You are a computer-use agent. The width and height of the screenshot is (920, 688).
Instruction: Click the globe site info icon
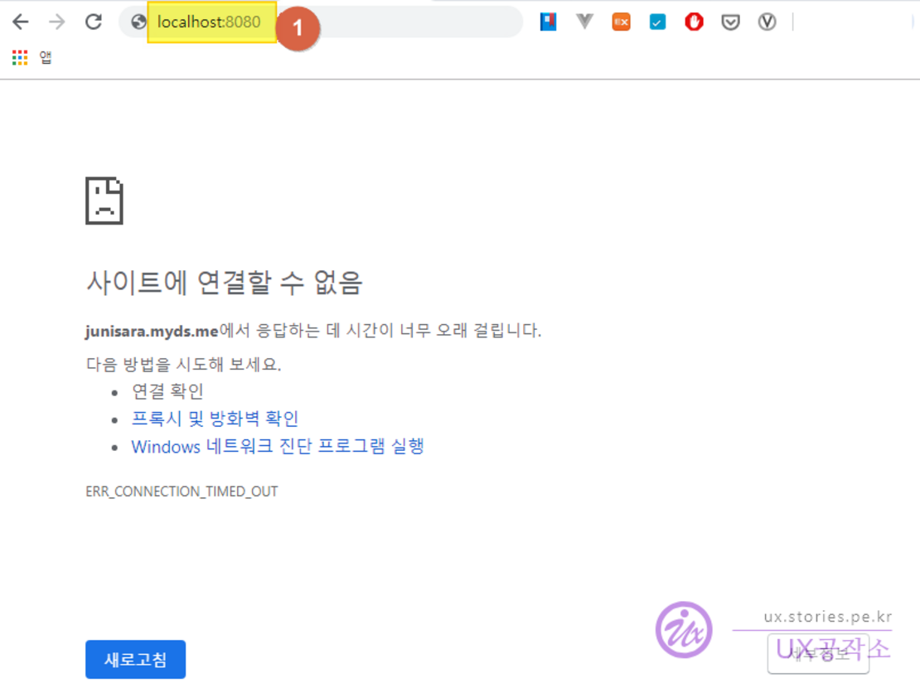138,22
